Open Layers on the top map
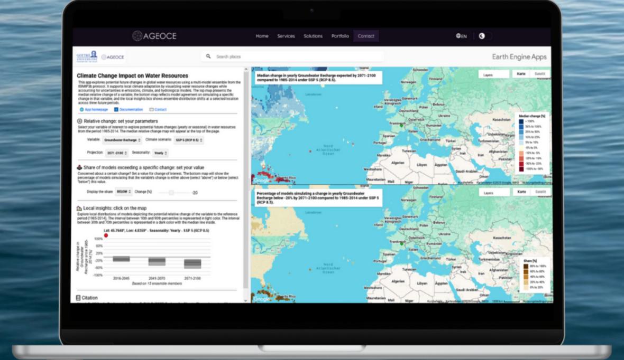 point(493,74)
